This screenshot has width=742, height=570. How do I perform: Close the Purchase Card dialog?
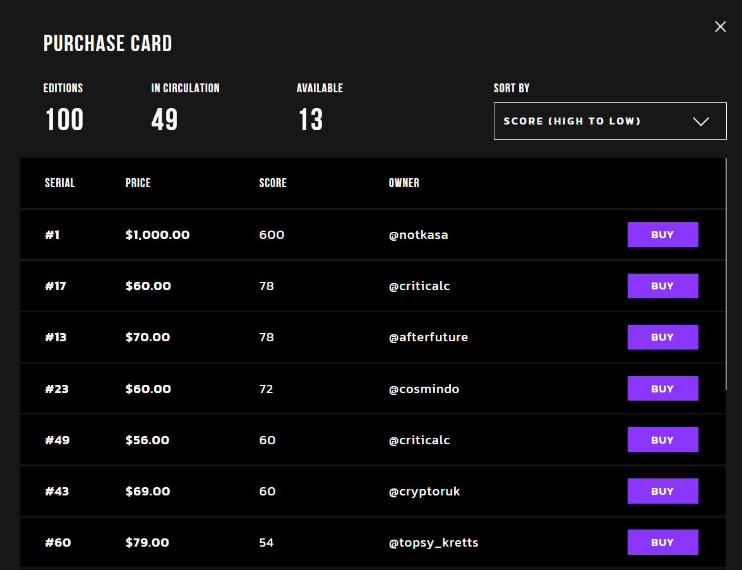(x=720, y=27)
